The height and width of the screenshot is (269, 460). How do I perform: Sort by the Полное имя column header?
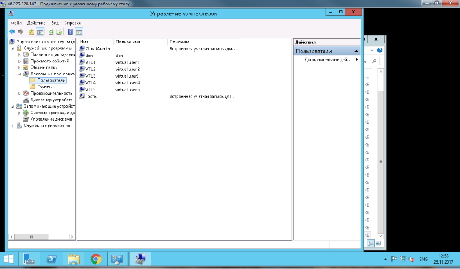pyautogui.click(x=141, y=42)
